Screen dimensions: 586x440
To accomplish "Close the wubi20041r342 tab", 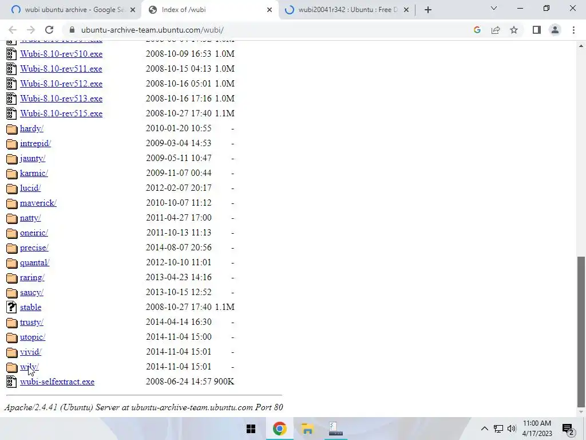I will (x=406, y=10).
